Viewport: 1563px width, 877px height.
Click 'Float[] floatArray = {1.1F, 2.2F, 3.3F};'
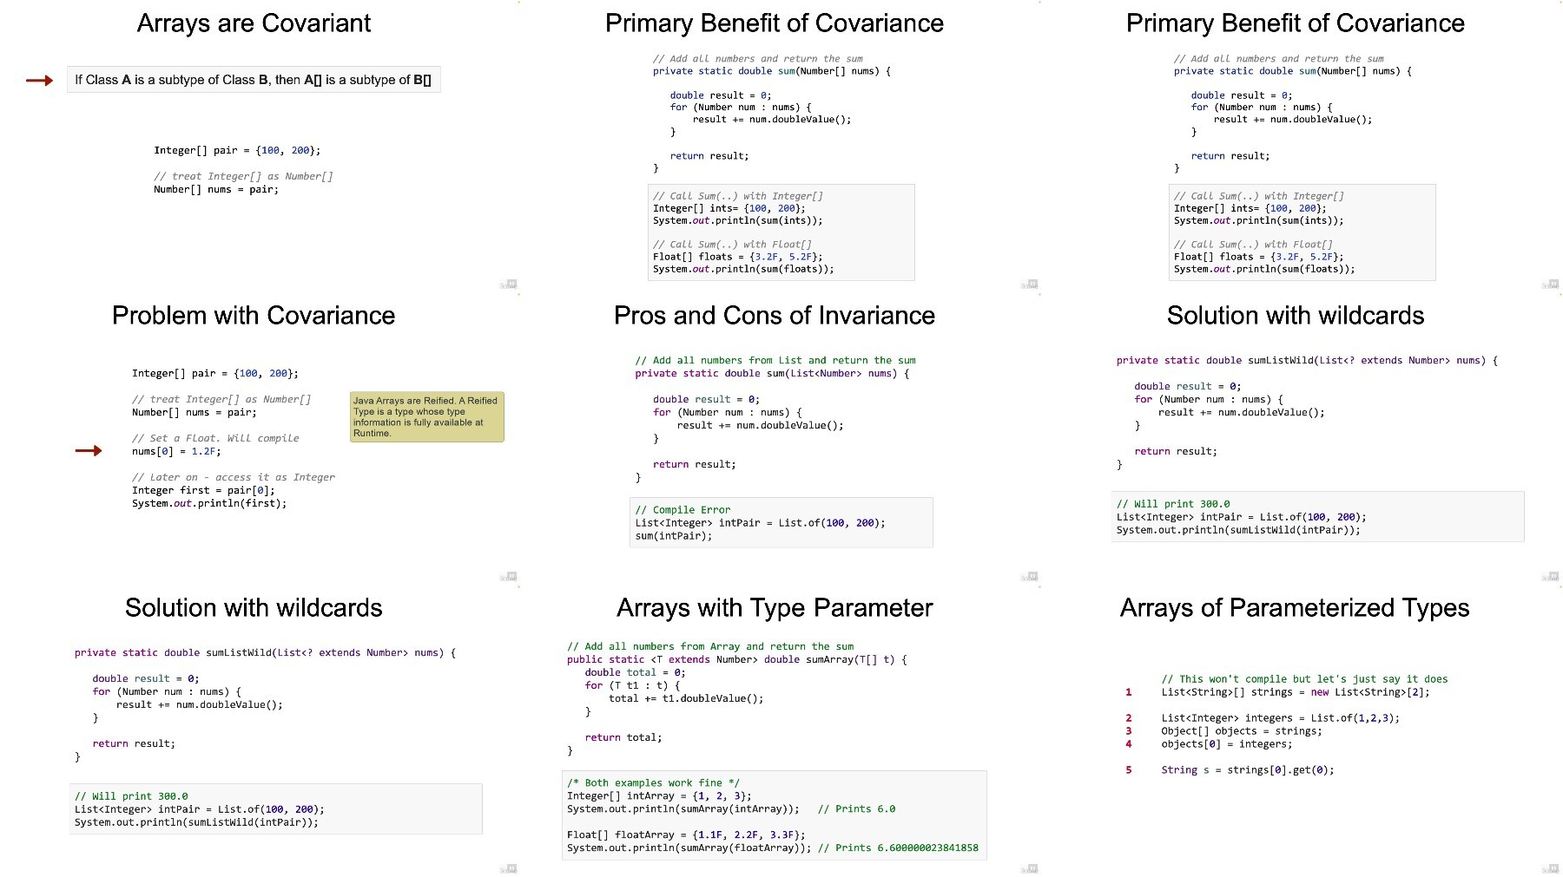(x=686, y=834)
